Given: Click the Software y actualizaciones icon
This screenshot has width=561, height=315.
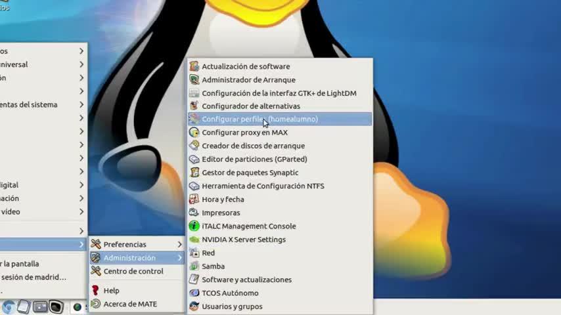Looking at the screenshot, I should coord(194,280).
